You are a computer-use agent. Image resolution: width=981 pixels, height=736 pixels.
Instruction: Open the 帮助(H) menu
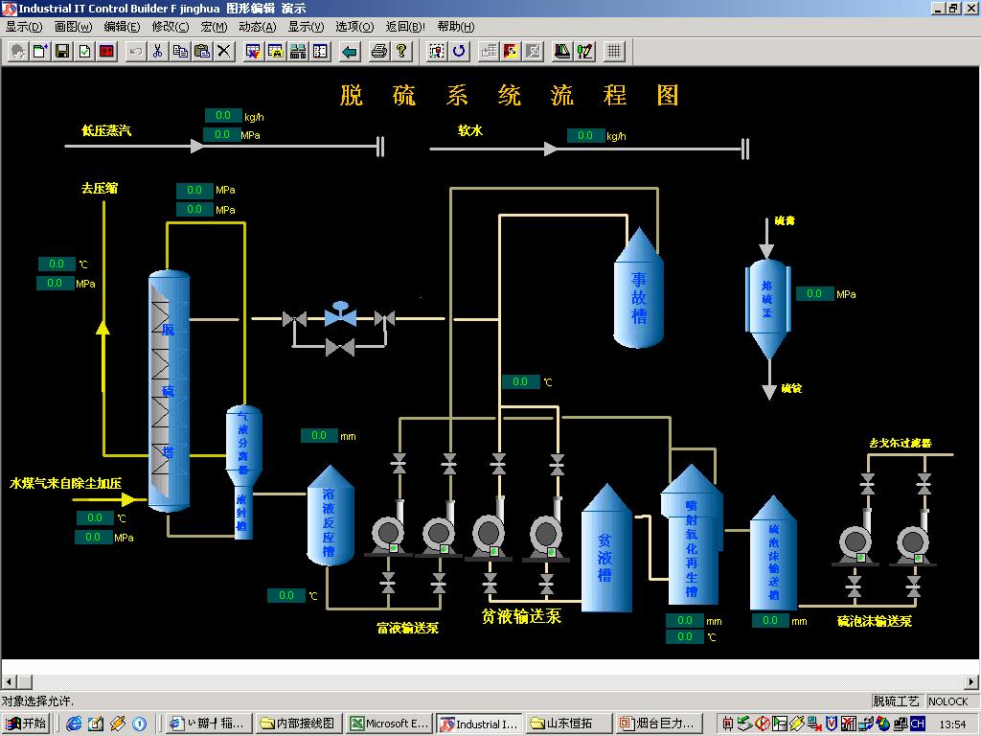[455, 27]
